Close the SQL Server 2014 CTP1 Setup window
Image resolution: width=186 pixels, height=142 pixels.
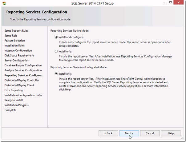[179, 2]
